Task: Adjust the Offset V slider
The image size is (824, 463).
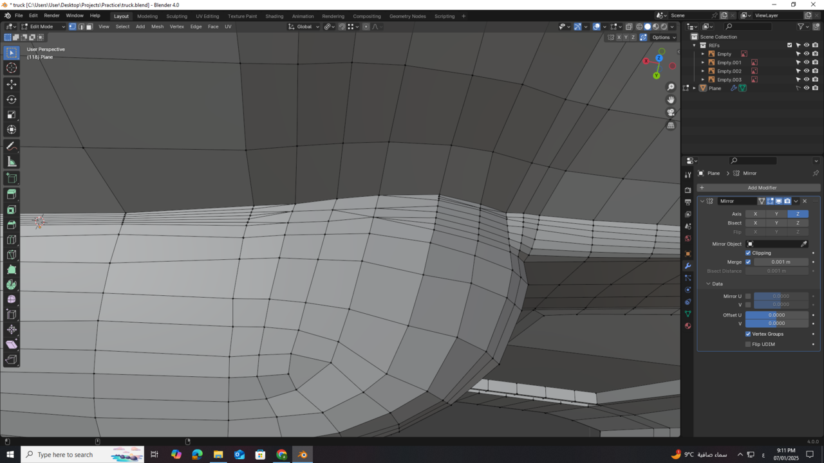Action: (x=776, y=323)
